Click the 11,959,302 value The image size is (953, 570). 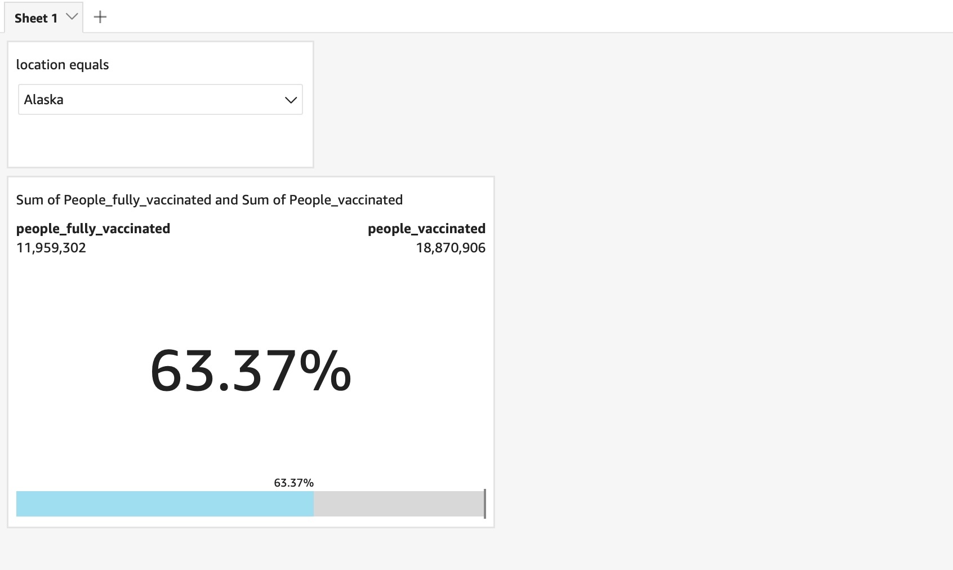tap(51, 248)
